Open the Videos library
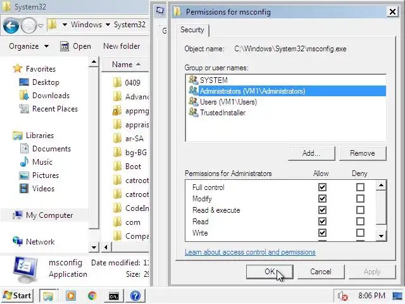 (37, 189)
